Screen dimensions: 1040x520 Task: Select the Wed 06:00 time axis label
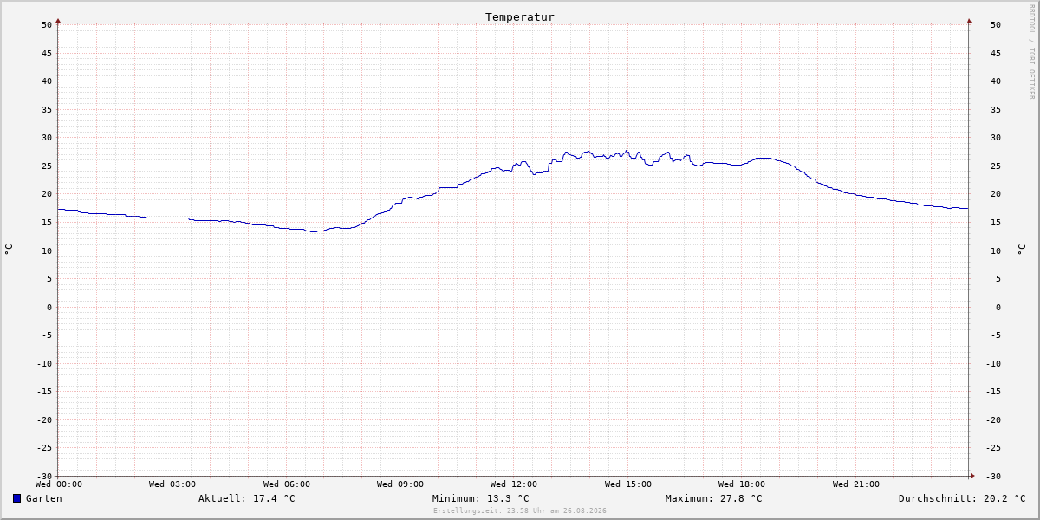pos(286,484)
